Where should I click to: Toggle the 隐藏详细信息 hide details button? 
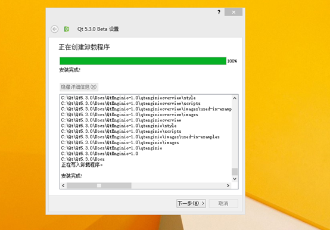(x=79, y=87)
